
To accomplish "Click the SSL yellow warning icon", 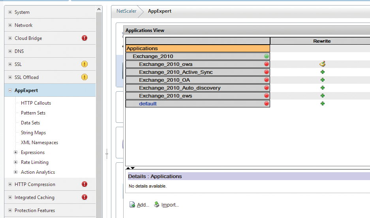I will coord(85,64).
